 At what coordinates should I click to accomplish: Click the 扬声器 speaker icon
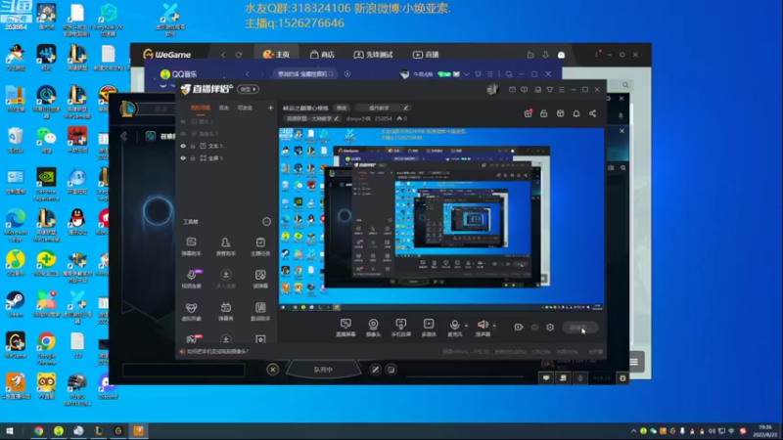point(483,325)
